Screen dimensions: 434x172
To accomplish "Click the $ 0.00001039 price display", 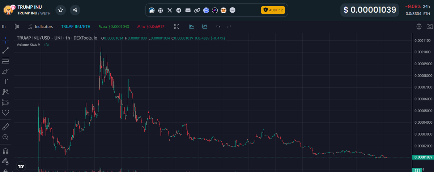I will click(x=370, y=10).
